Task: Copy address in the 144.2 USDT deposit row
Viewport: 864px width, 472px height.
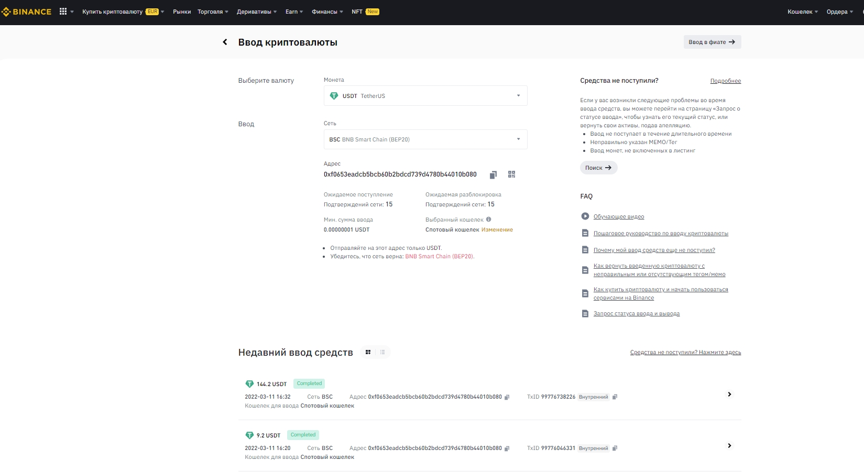Action: pyautogui.click(x=507, y=397)
